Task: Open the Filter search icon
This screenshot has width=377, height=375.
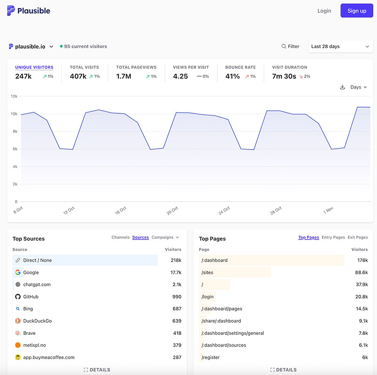Action: pos(283,46)
